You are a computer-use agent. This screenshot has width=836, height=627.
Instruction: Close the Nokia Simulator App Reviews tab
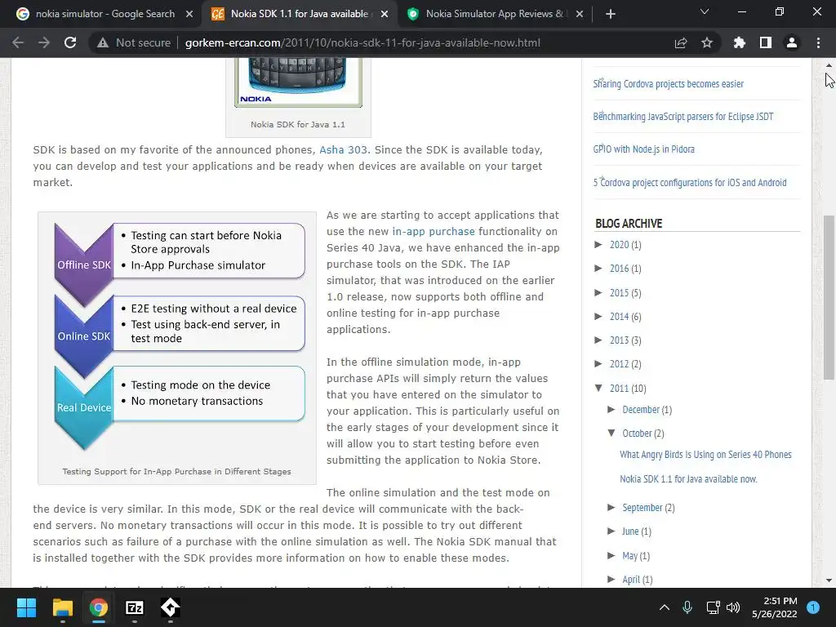580,14
